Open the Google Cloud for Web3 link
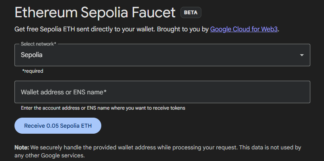The width and height of the screenshot is (324, 161). (244, 29)
